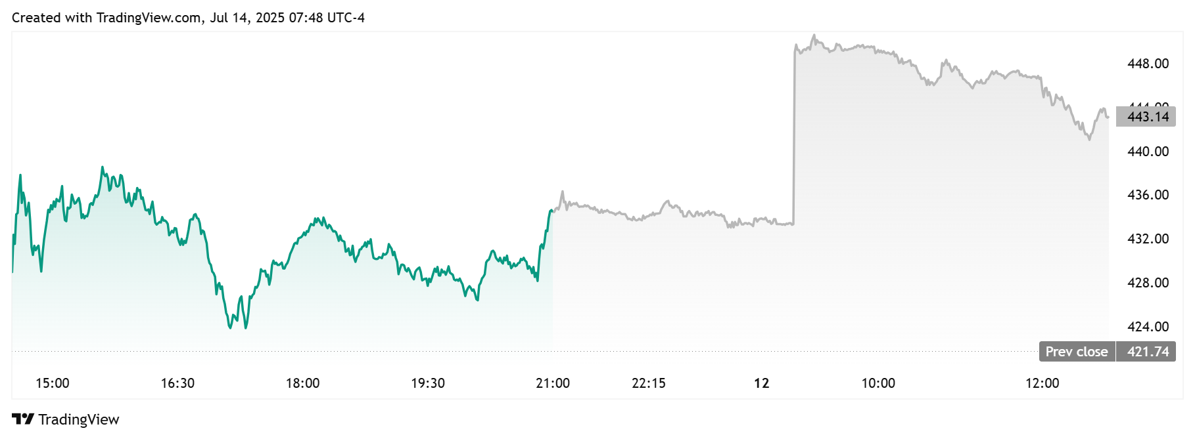Viewport: 1195px width, 439px height.
Task: Click the bold 12 date marker
Action: pos(761,383)
